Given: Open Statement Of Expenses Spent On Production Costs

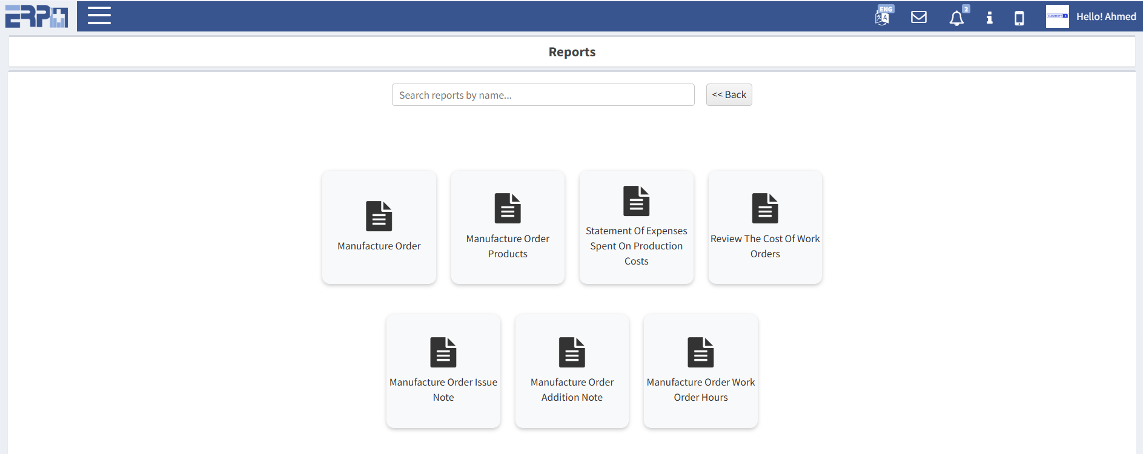Looking at the screenshot, I should point(636,246).
